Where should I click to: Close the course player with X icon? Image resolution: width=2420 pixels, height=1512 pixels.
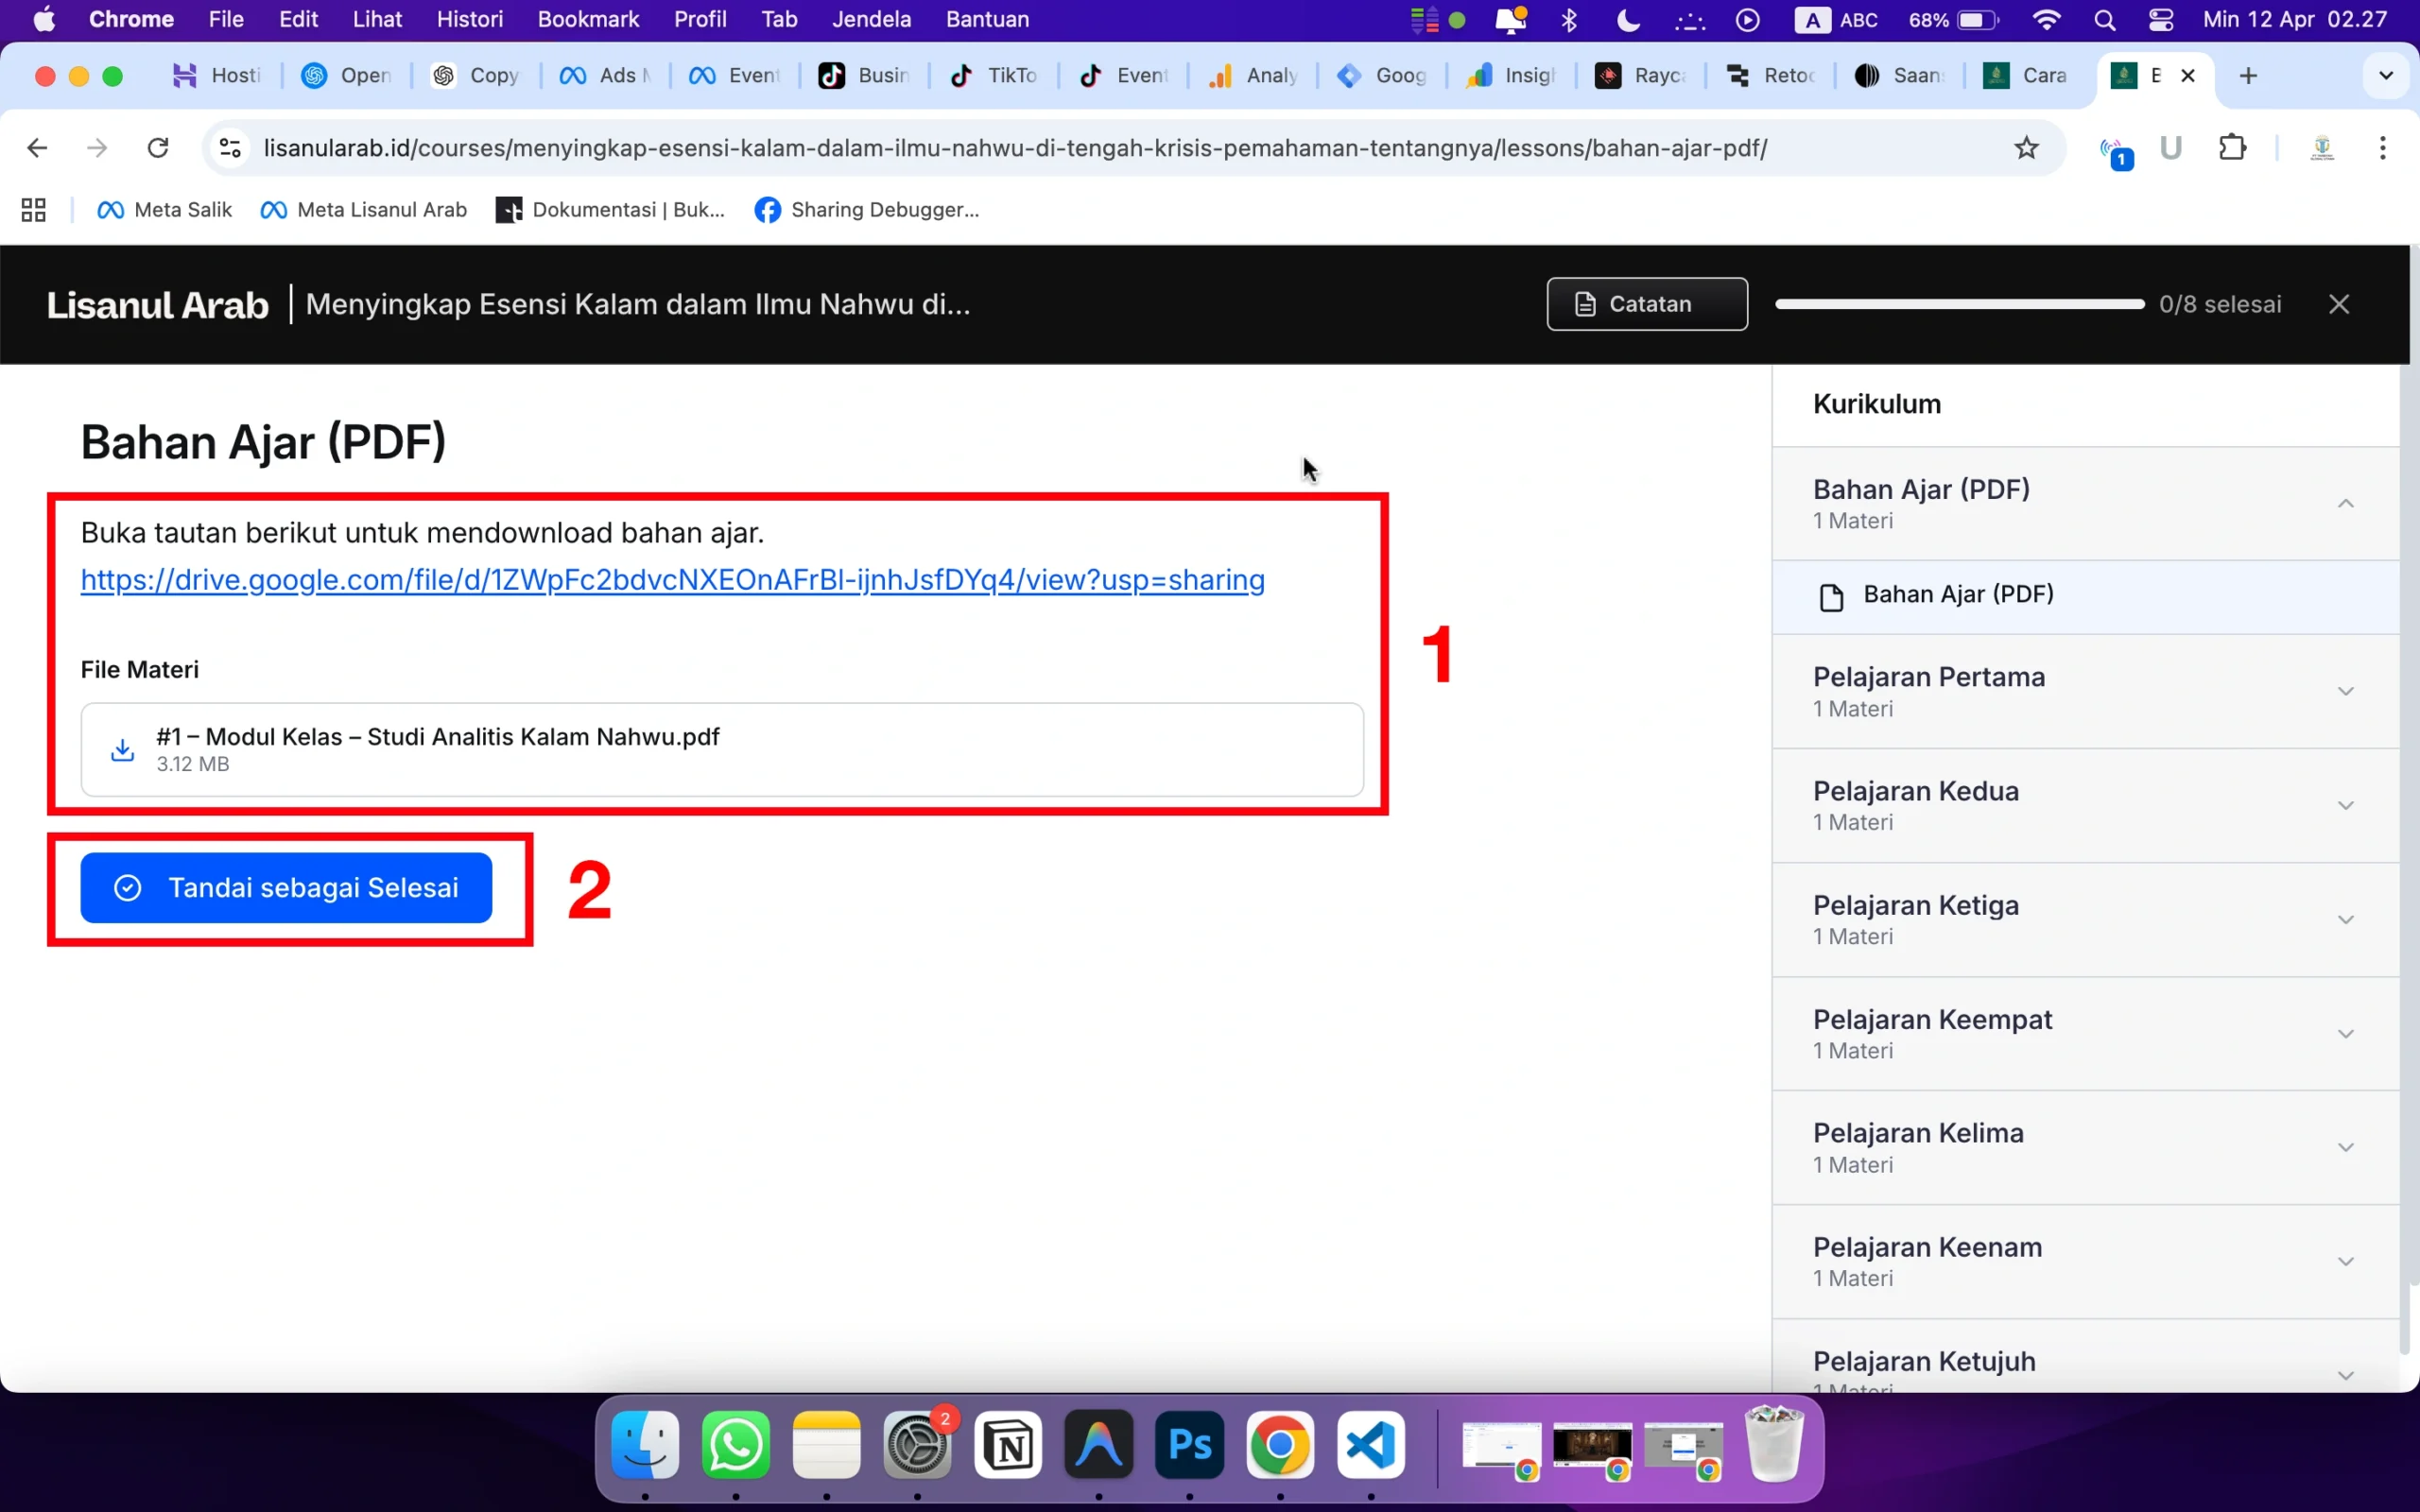[x=2338, y=304]
